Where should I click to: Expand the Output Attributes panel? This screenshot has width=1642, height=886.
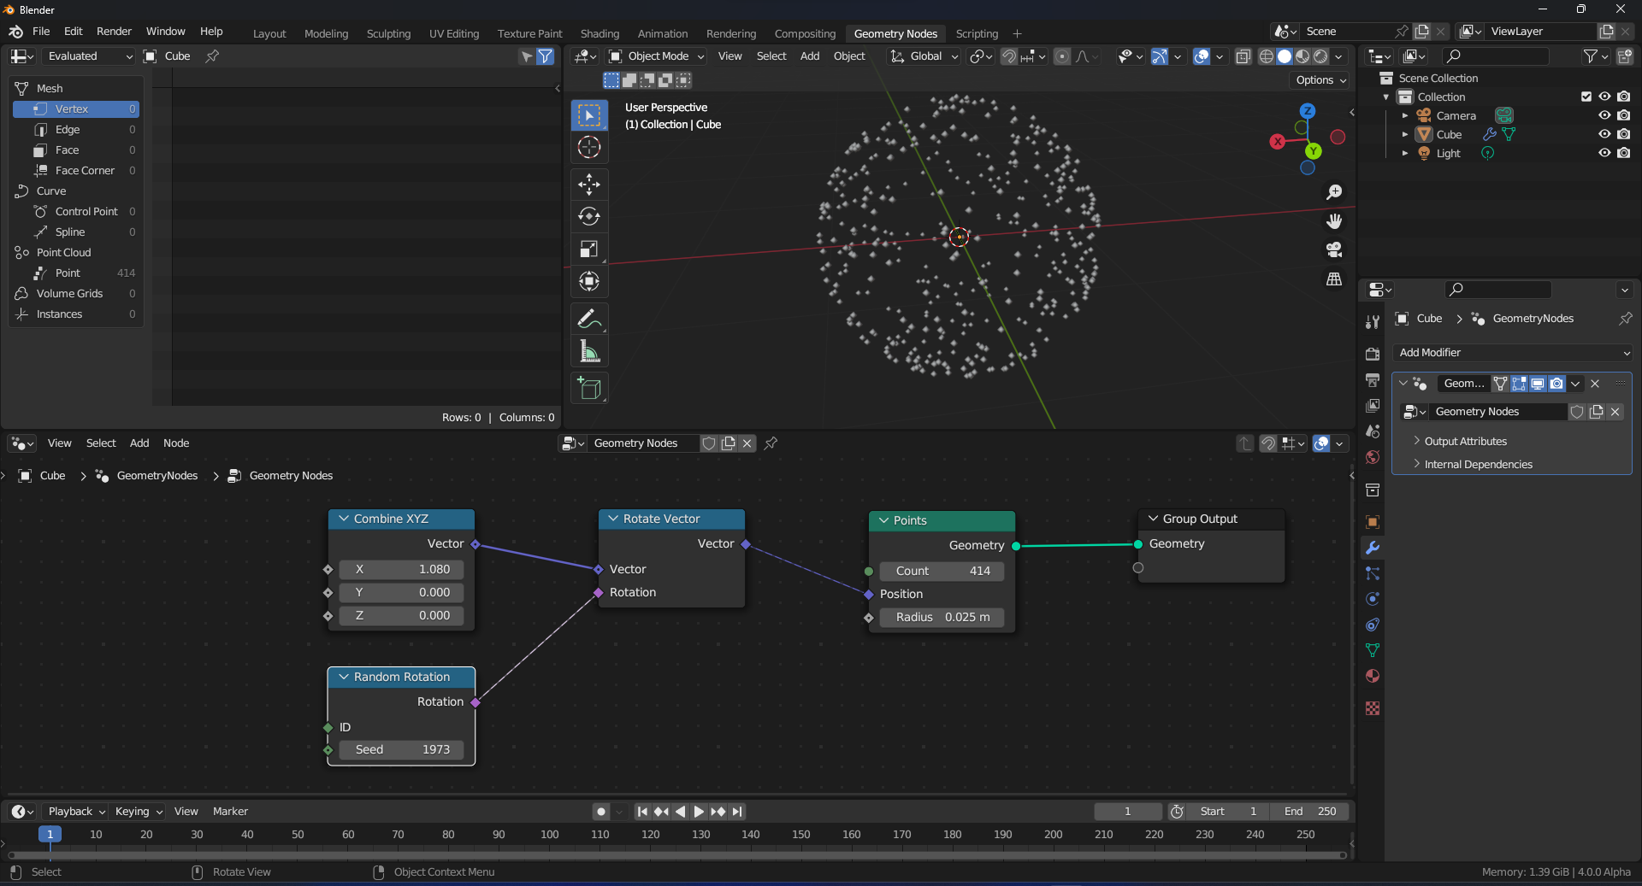[x=1465, y=442]
